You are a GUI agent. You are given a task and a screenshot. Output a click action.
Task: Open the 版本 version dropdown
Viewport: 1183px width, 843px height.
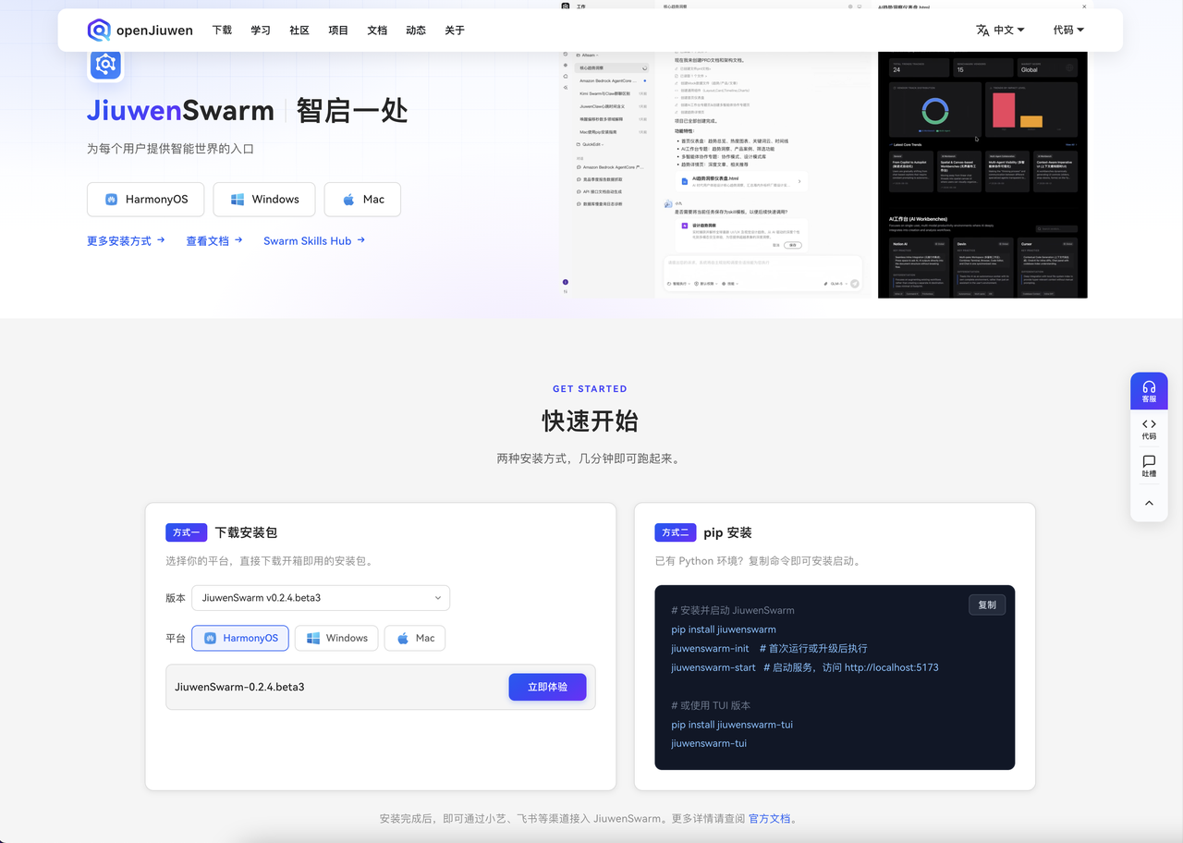point(321,598)
